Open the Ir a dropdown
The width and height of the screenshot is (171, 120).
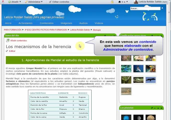[123, 2]
